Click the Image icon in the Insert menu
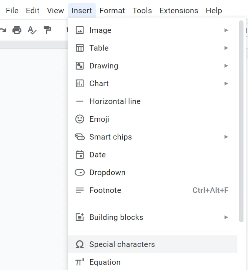Viewport: 248px width, 270px height. tap(80, 30)
